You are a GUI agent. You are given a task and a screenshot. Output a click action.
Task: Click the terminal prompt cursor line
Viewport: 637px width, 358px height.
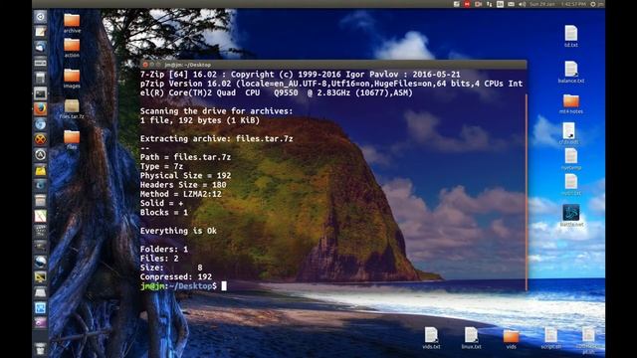pos(183,285)
